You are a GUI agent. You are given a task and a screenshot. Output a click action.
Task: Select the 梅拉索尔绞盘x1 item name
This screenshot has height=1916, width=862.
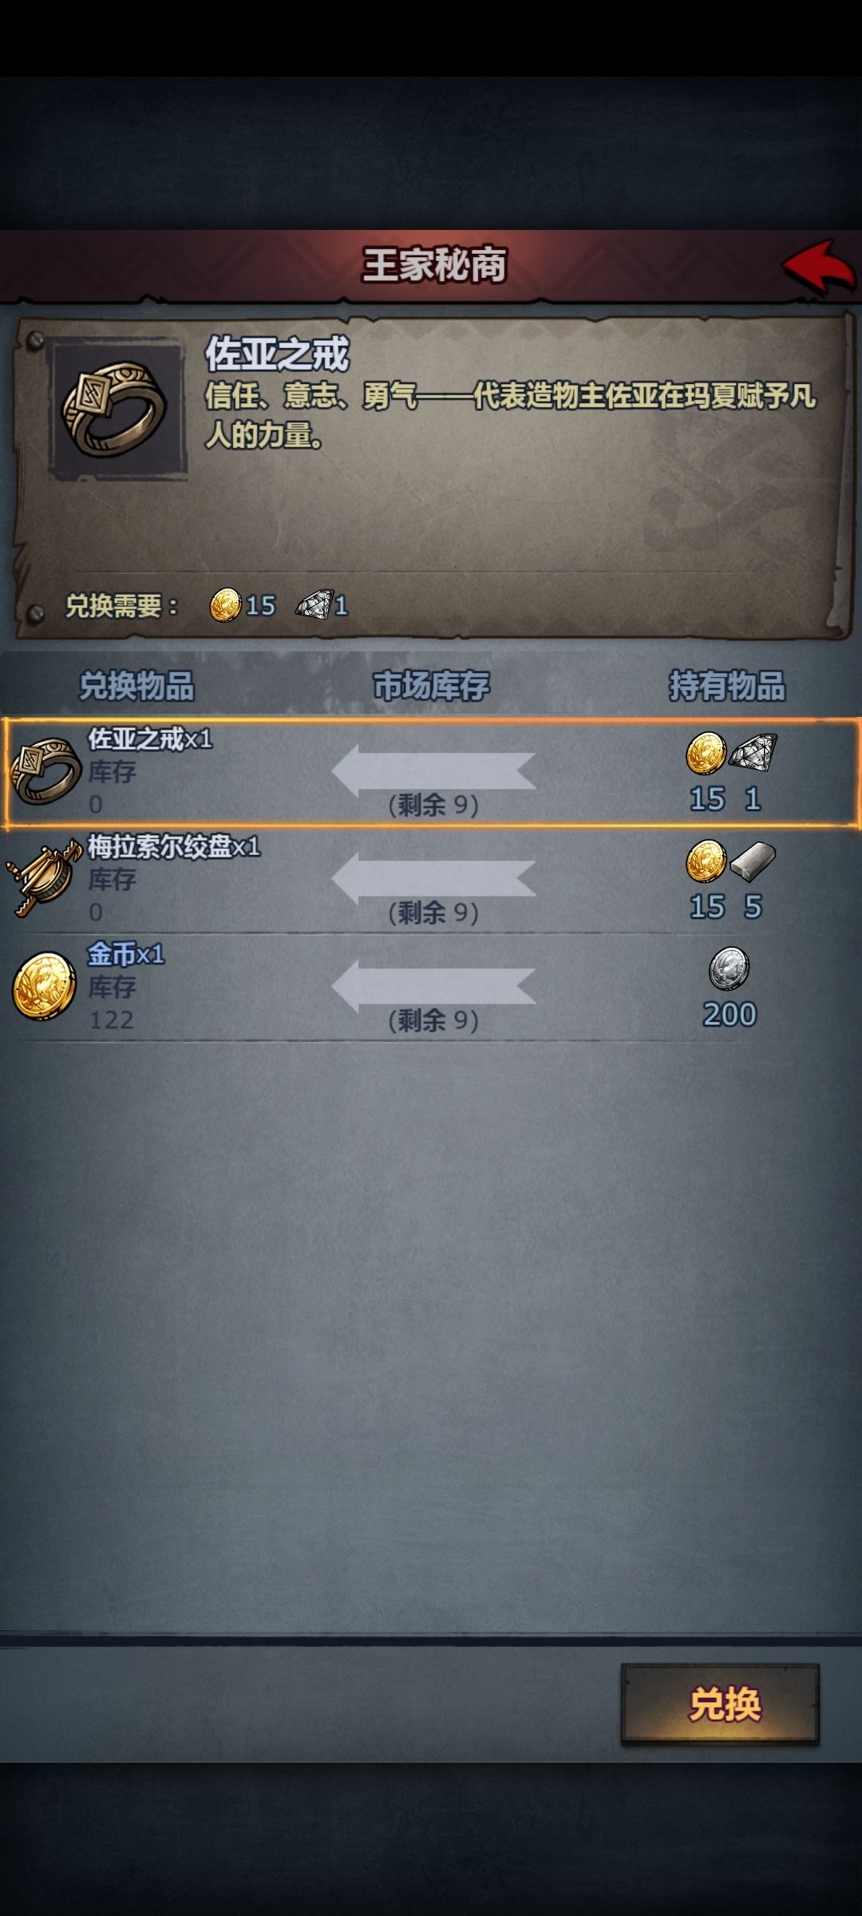click(x=174, y=846)
